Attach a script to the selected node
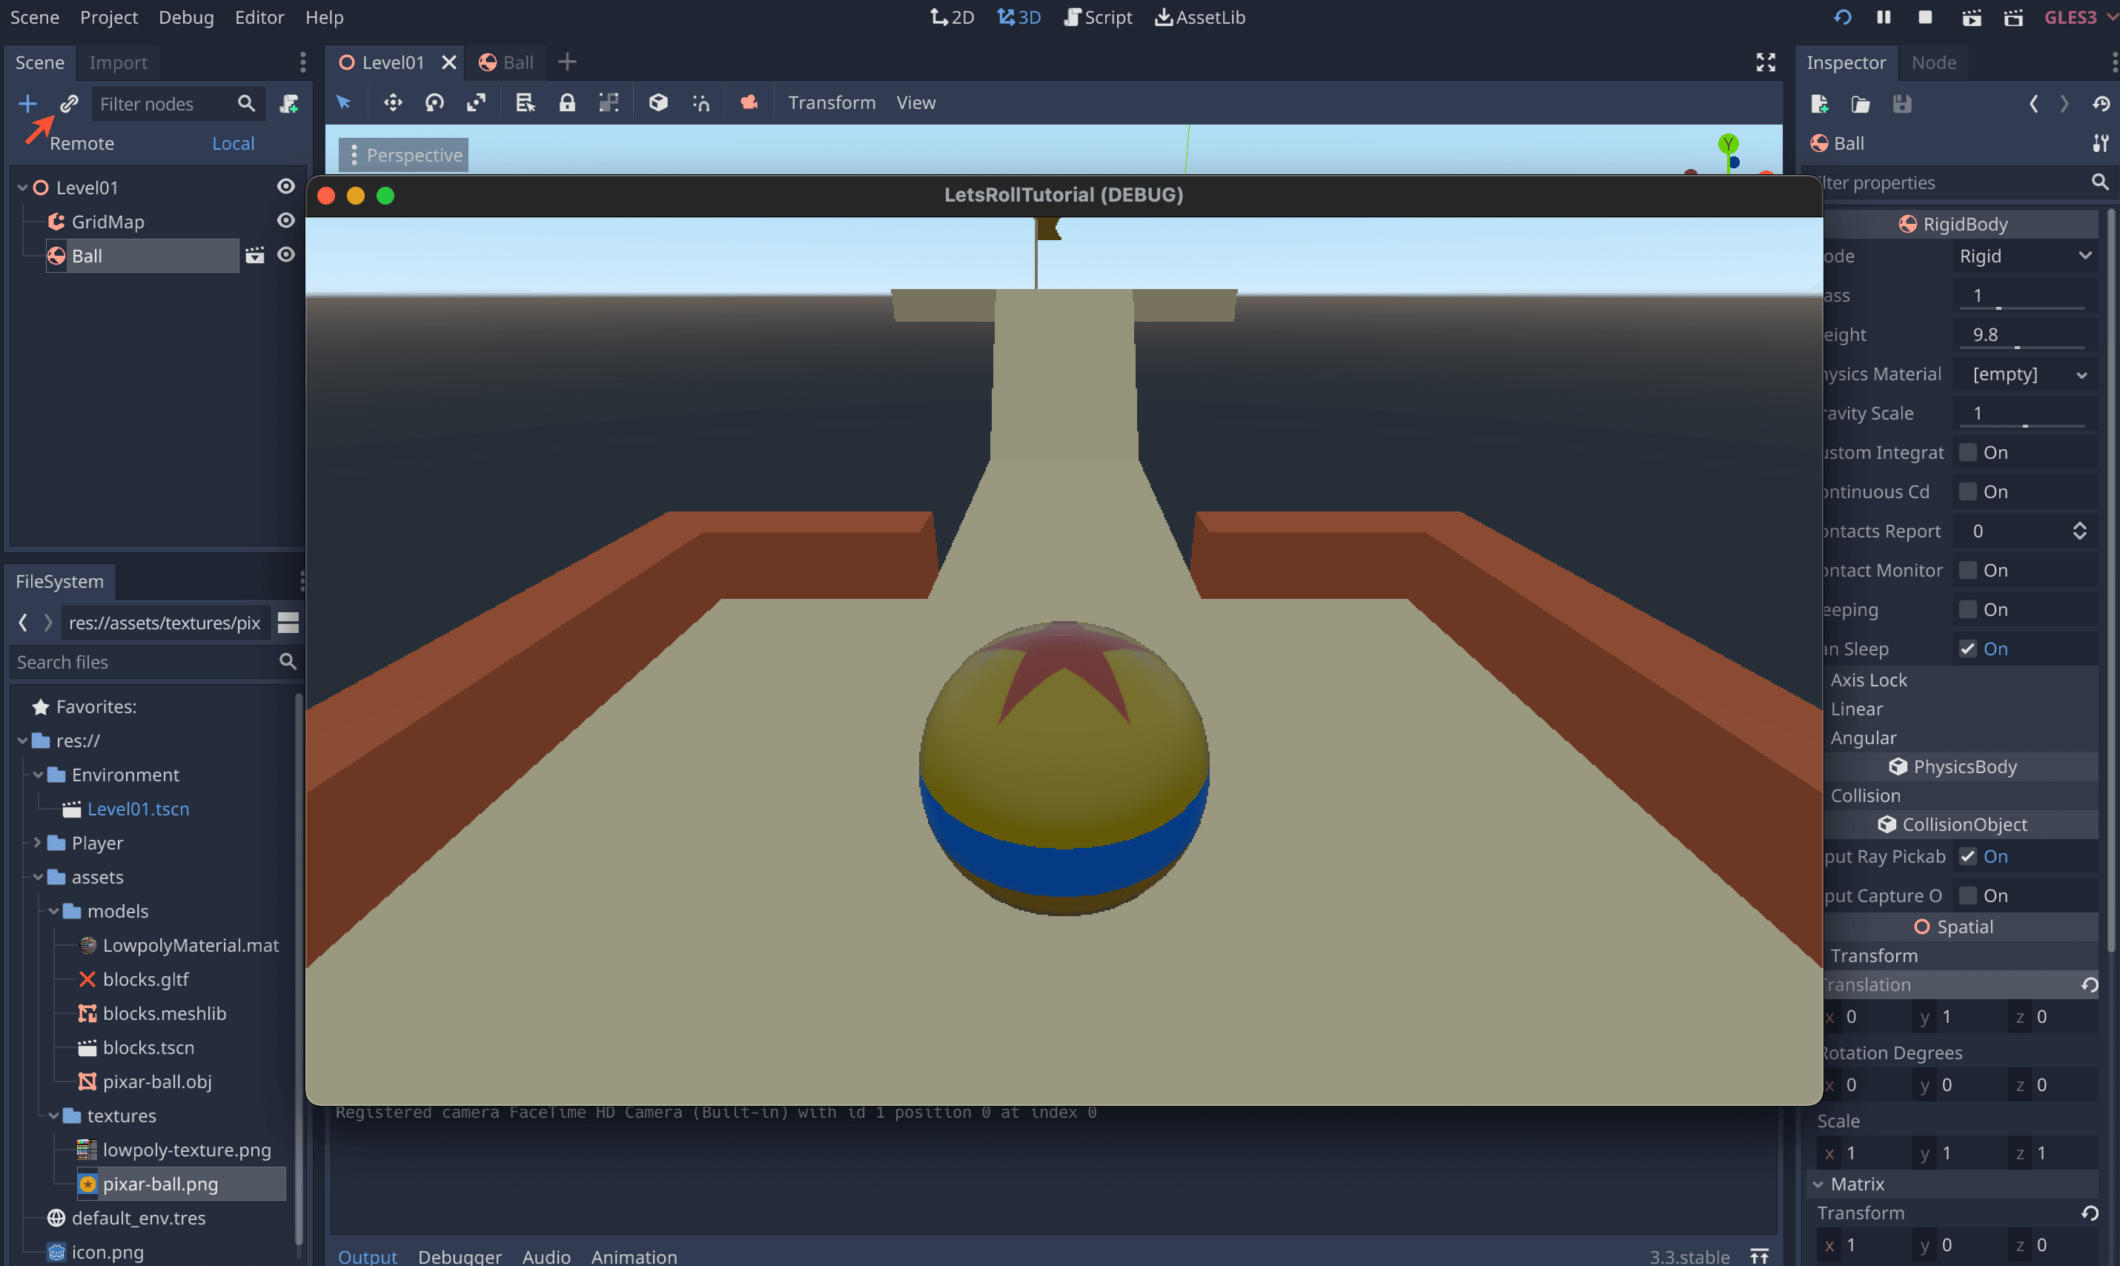Screen dimensions: 2120x1266 (288, 103)
